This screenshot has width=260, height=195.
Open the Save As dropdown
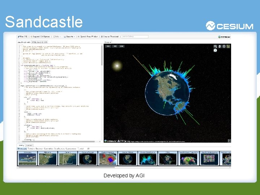69,36
